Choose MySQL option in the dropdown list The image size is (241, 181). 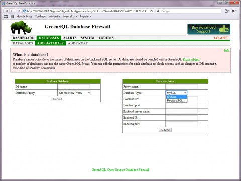coord(176,97)
